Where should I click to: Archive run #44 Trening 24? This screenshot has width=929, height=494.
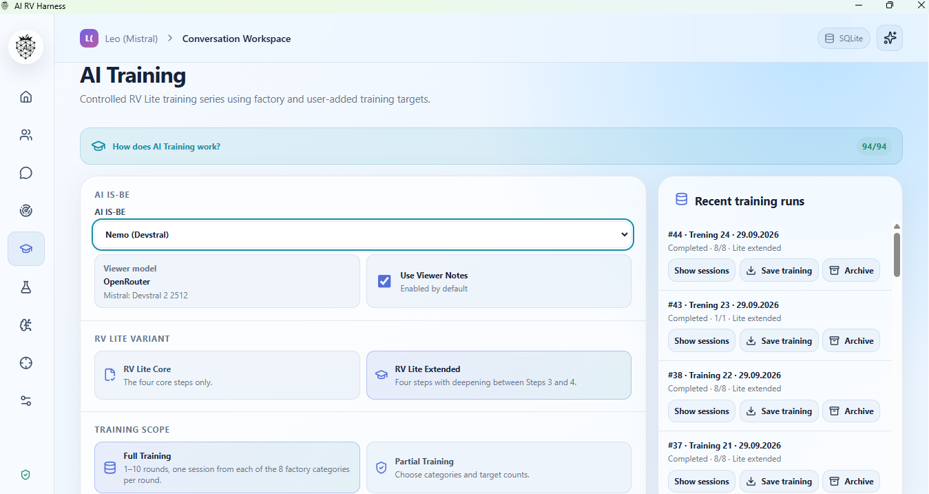(x=851, y=271)
